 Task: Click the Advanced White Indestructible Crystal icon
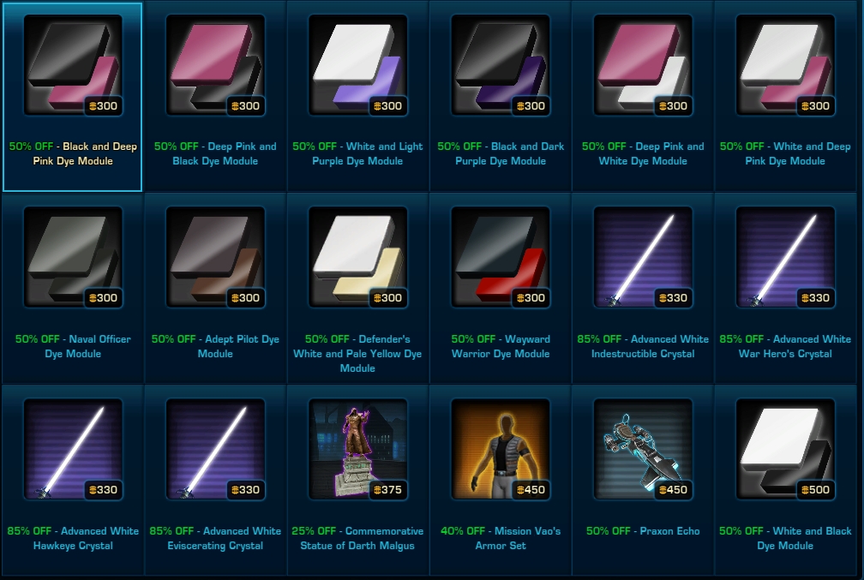click(643, 257)
